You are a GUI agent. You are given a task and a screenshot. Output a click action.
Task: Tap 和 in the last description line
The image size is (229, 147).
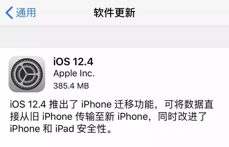[x=47, y=128]
